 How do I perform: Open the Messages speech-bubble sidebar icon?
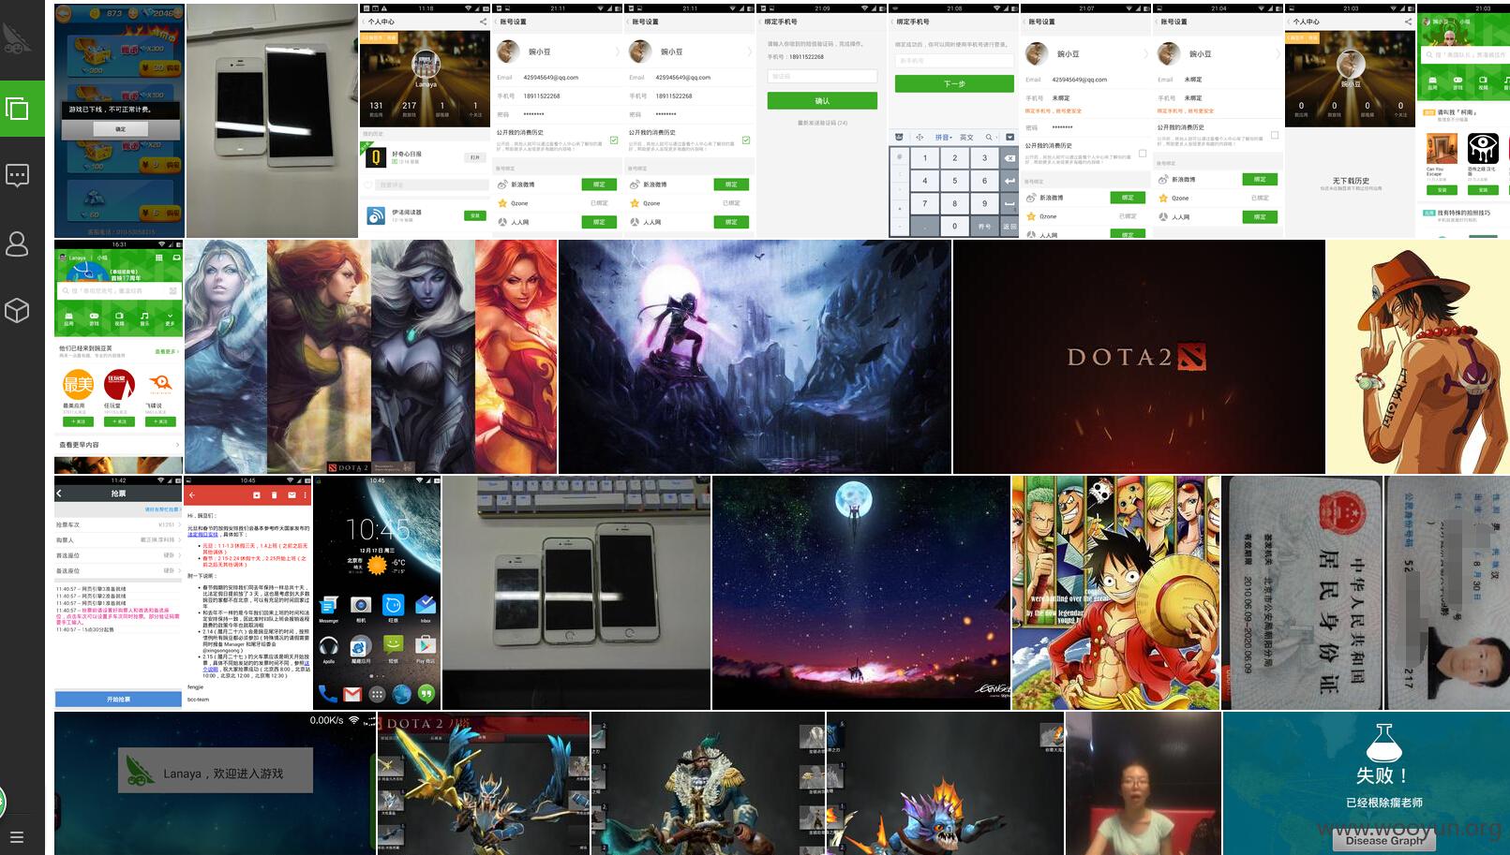tap(17, 175)
